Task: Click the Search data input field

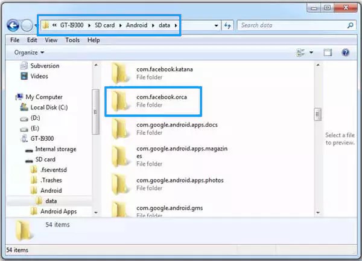Action: (290, 26)
